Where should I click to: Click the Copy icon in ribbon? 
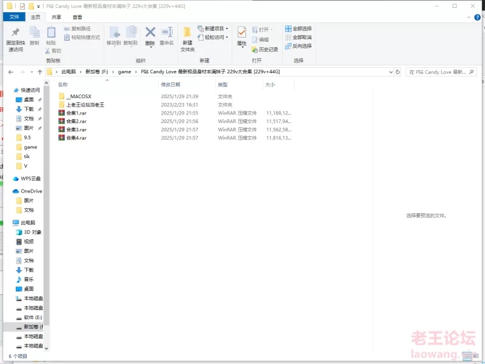click(x=35, y=32)
